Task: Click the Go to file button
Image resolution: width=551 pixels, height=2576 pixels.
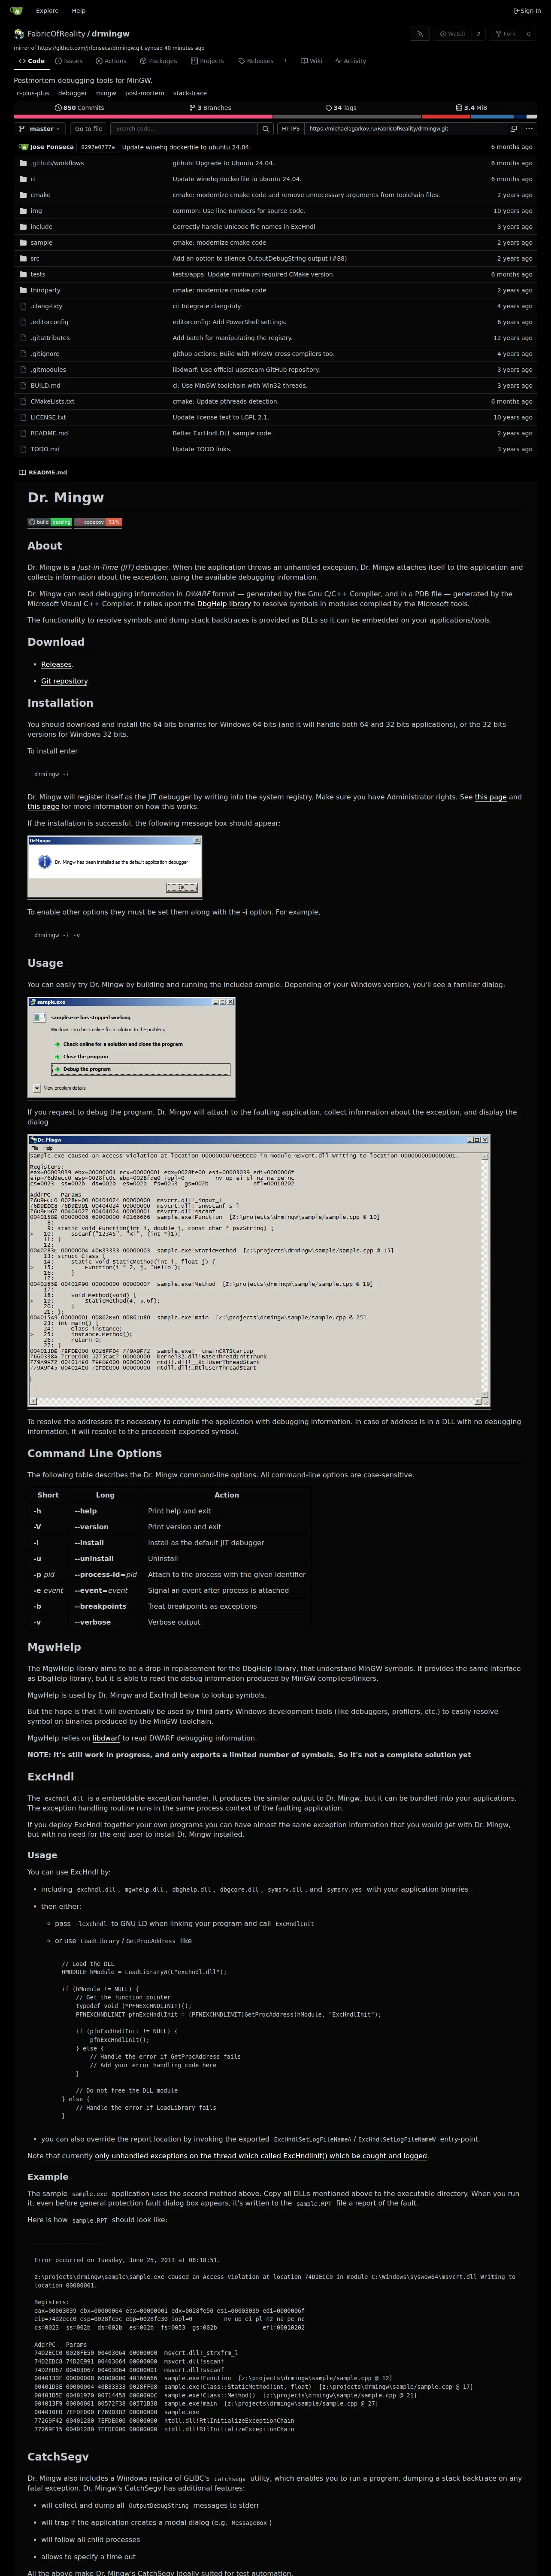Action: click(88, 129)
